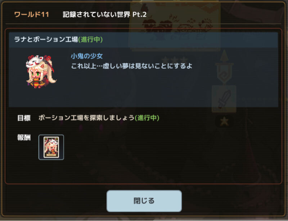The width and height of the screenshot is (288, 221).
Task: Click the green 進行中 status in the header
Action: [x=90, y=39]
